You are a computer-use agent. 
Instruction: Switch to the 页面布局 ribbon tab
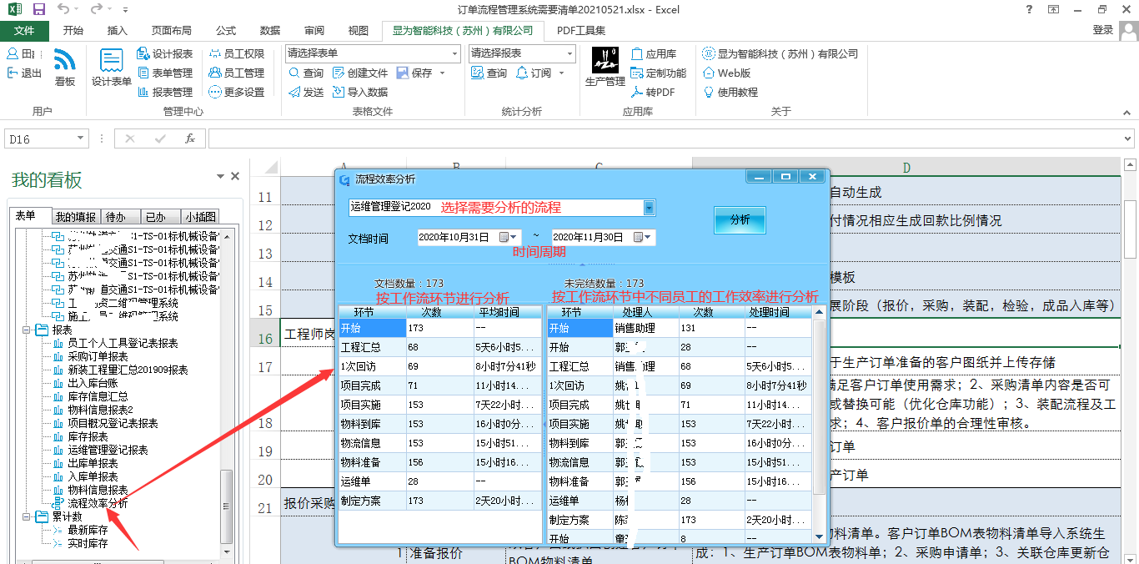pos(172,30)
